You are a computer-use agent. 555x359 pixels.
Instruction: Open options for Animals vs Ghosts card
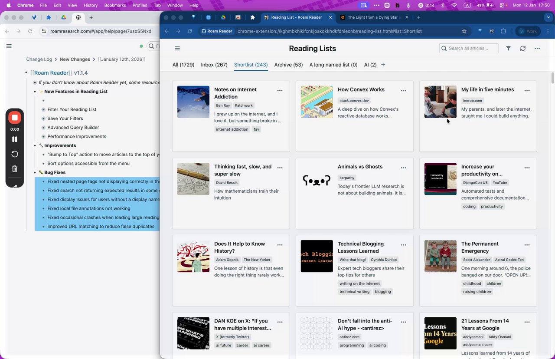tap(403, 168)
